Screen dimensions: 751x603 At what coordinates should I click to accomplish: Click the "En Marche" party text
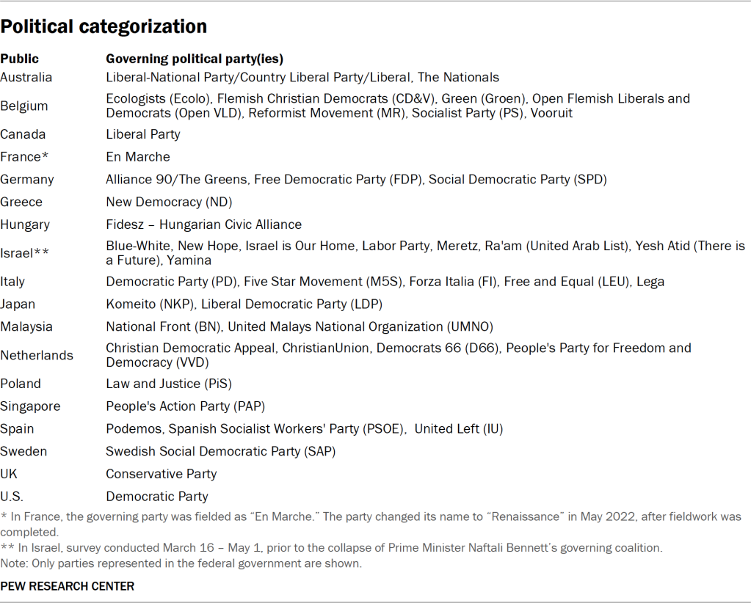click(138, 157)
